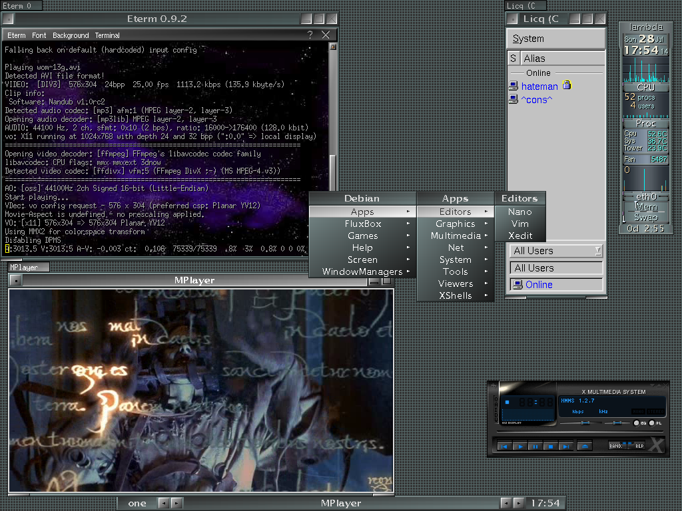Viewport: 682px width, 511px height.
Task: Click the previous window arrow on the toolbar
Action: tap(506, 503)
